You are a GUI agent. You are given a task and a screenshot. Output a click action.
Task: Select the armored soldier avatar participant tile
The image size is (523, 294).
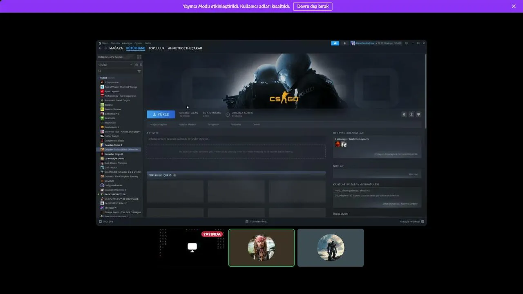[x=331, y=247]
